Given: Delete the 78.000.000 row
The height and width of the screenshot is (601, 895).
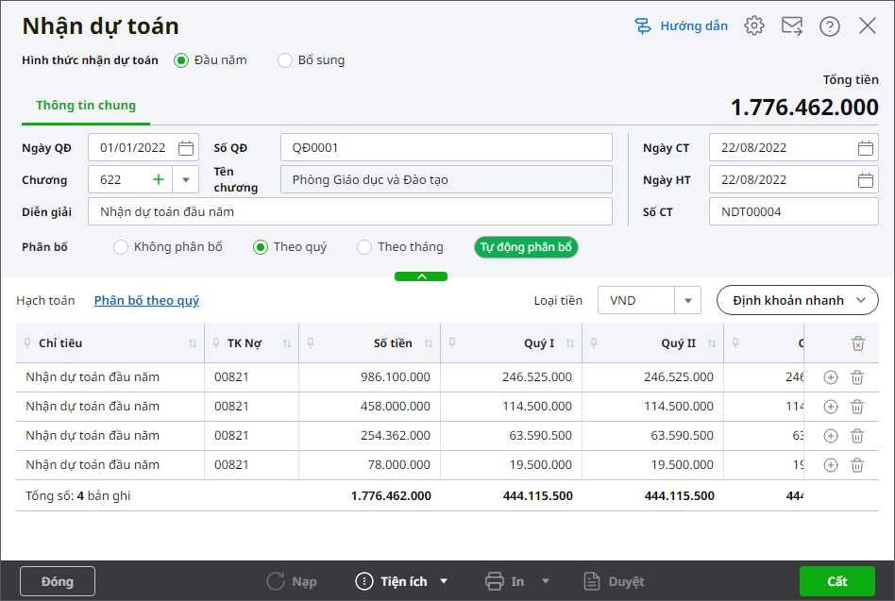Looking at the screenshot, I should coord(857,465).
